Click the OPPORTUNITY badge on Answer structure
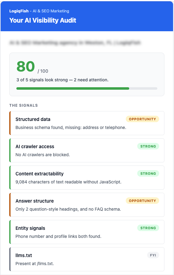Viewport: 174px width, 275px height. tap(142, 201)
